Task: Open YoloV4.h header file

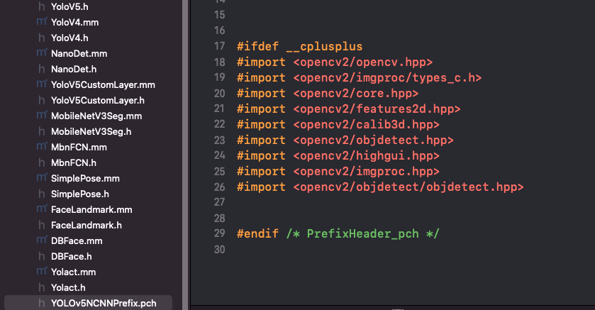Action: pyautogui.click(x=69, y=38)
